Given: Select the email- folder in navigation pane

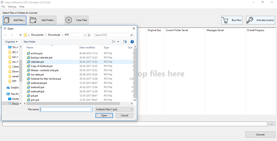Looking at the screenshot, I should (14, 77).
